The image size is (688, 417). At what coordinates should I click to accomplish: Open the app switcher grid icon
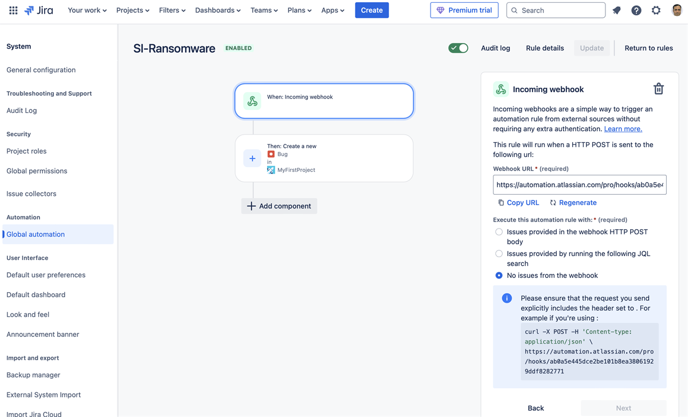(13, 10)
